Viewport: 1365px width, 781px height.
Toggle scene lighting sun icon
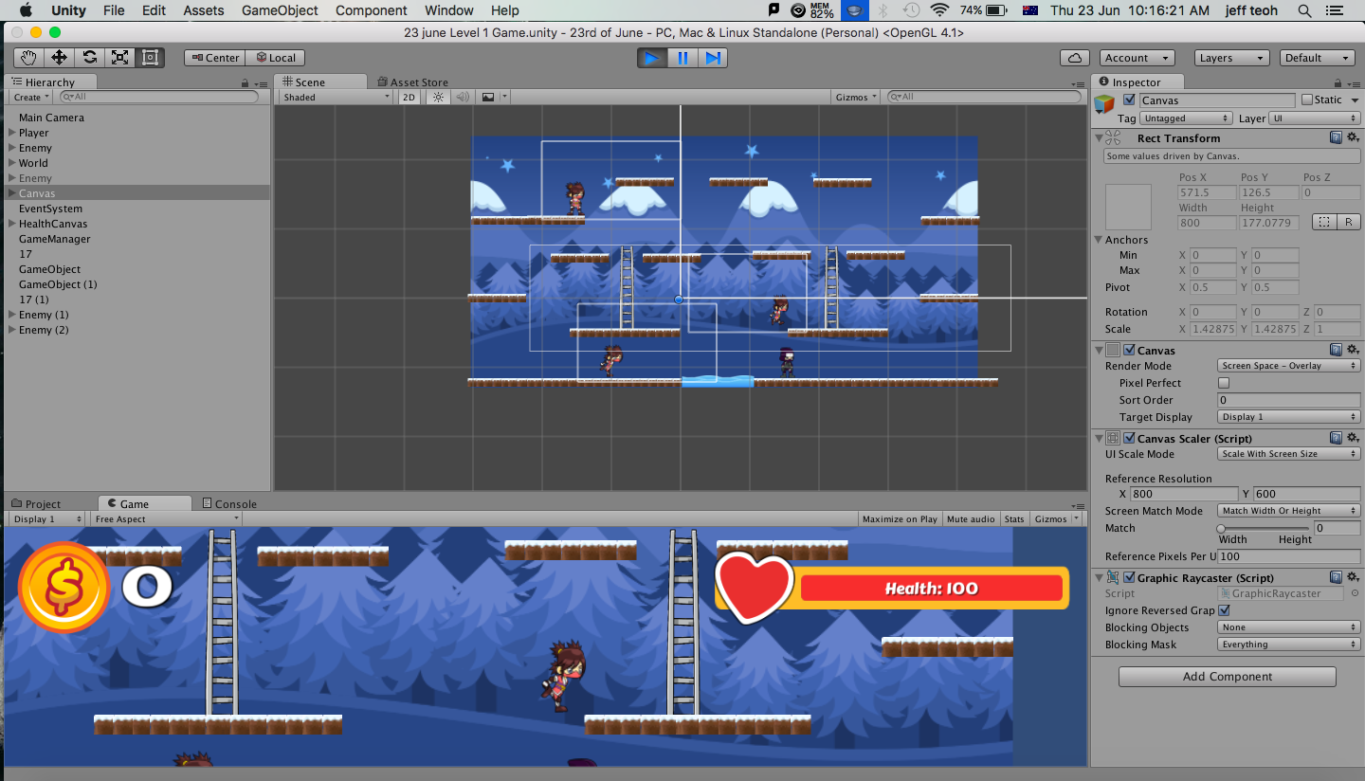438,97
